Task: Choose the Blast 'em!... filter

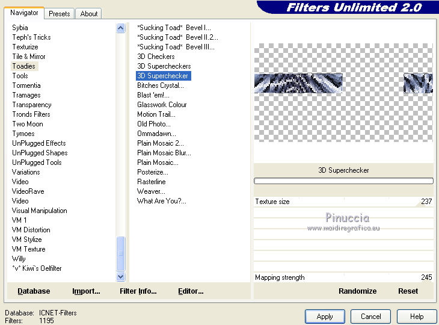Action: click(153, 95)
